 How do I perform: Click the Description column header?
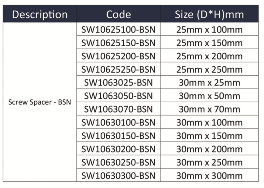click(x=40, y=14)
